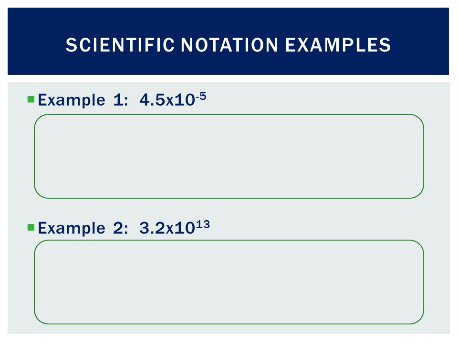Select the word SCIENTIFIC in the title

pyautogui.click(x=120, y=45)
